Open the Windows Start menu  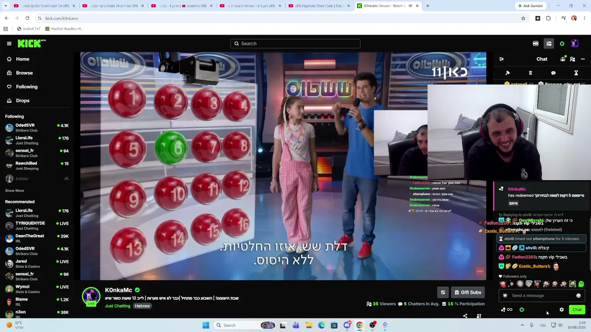[205, 325]
